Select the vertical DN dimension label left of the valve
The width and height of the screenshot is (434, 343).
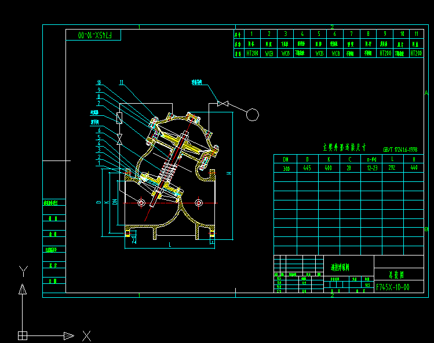click(x=115, y=202)
